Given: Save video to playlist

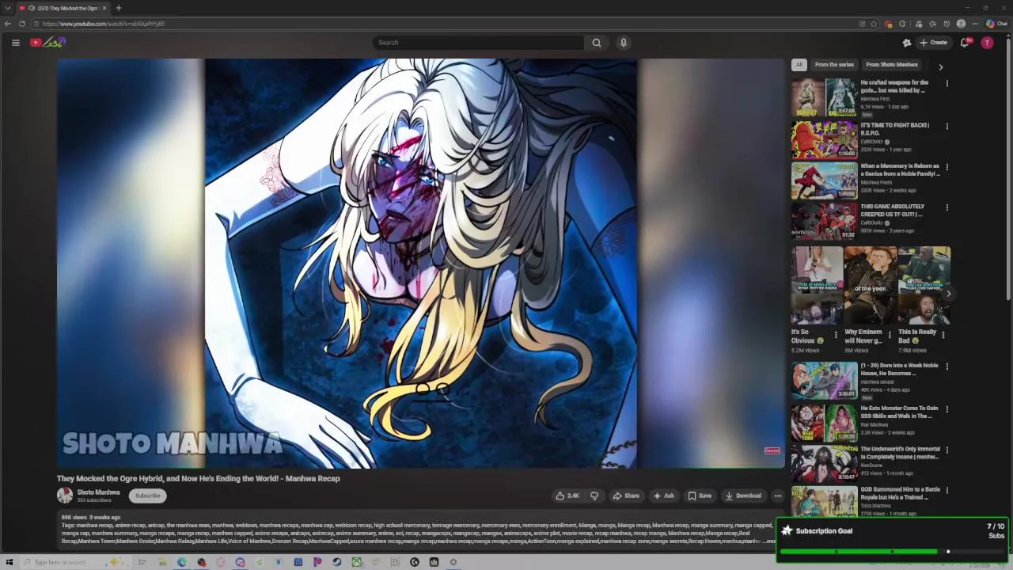Looking at the screenshot, I should pos(700,496).
